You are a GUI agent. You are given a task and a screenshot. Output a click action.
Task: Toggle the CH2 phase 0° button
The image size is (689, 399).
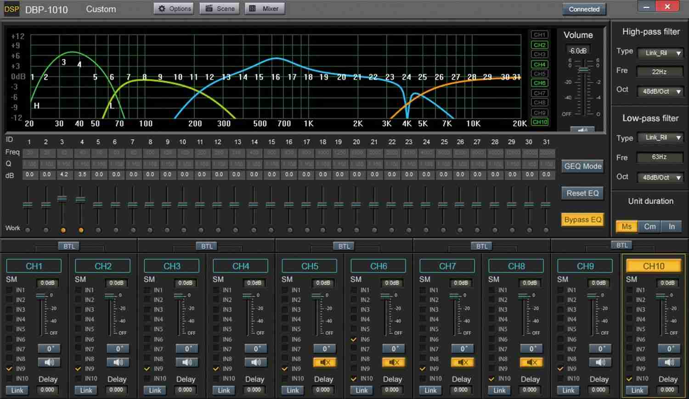[118, 348]
